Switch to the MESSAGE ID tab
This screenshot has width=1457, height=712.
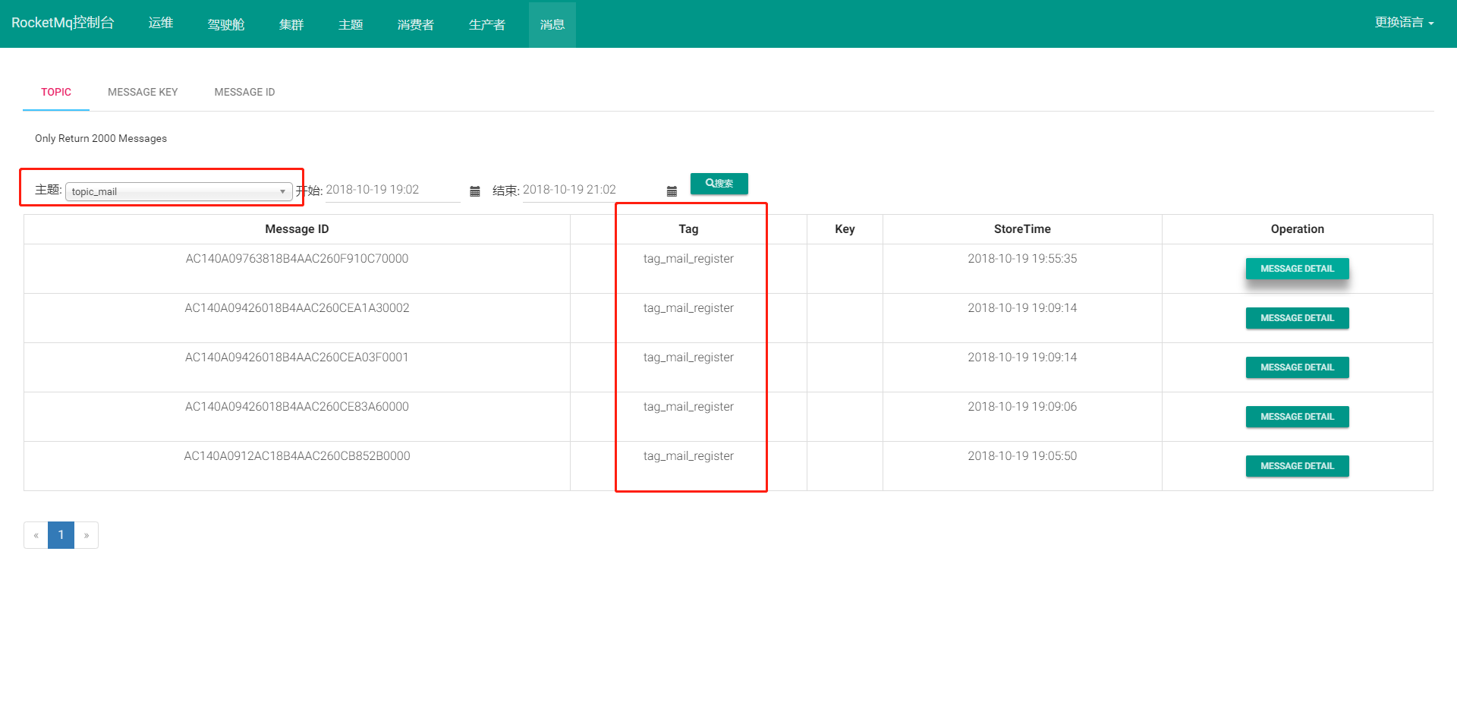click(x=244, y=92)
